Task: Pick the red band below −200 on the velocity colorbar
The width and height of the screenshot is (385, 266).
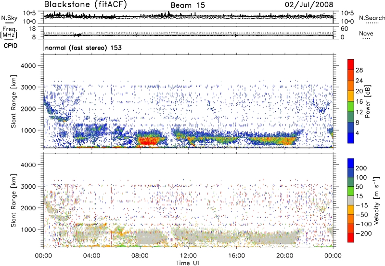Action: tap(351, 238)
